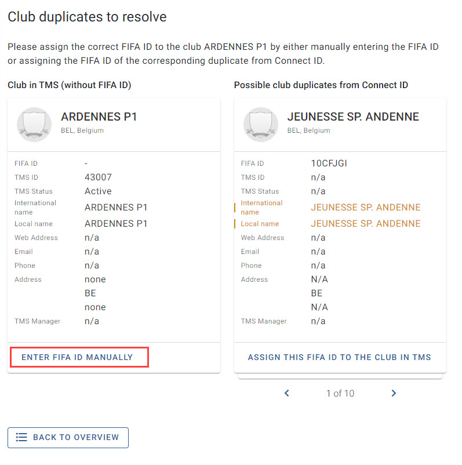This screenshot has height=465, width=462.
Task: Click the Active TMS Status value
Action: pos(98,191)
